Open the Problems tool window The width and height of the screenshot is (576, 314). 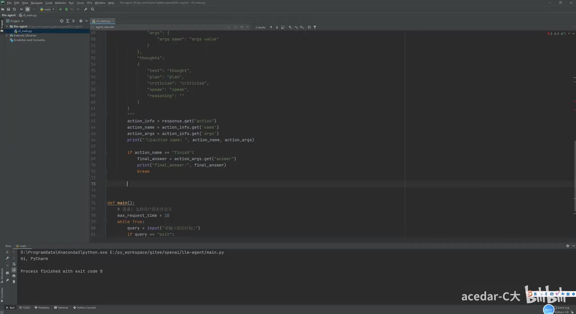click(42, 308)
